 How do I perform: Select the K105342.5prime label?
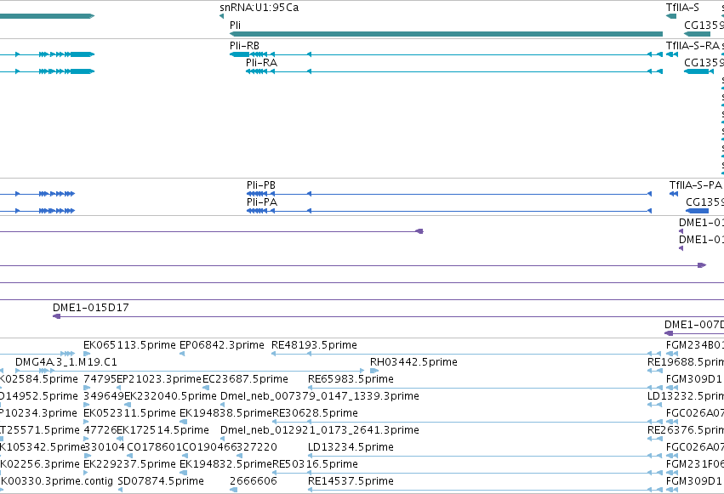(43, 447)
